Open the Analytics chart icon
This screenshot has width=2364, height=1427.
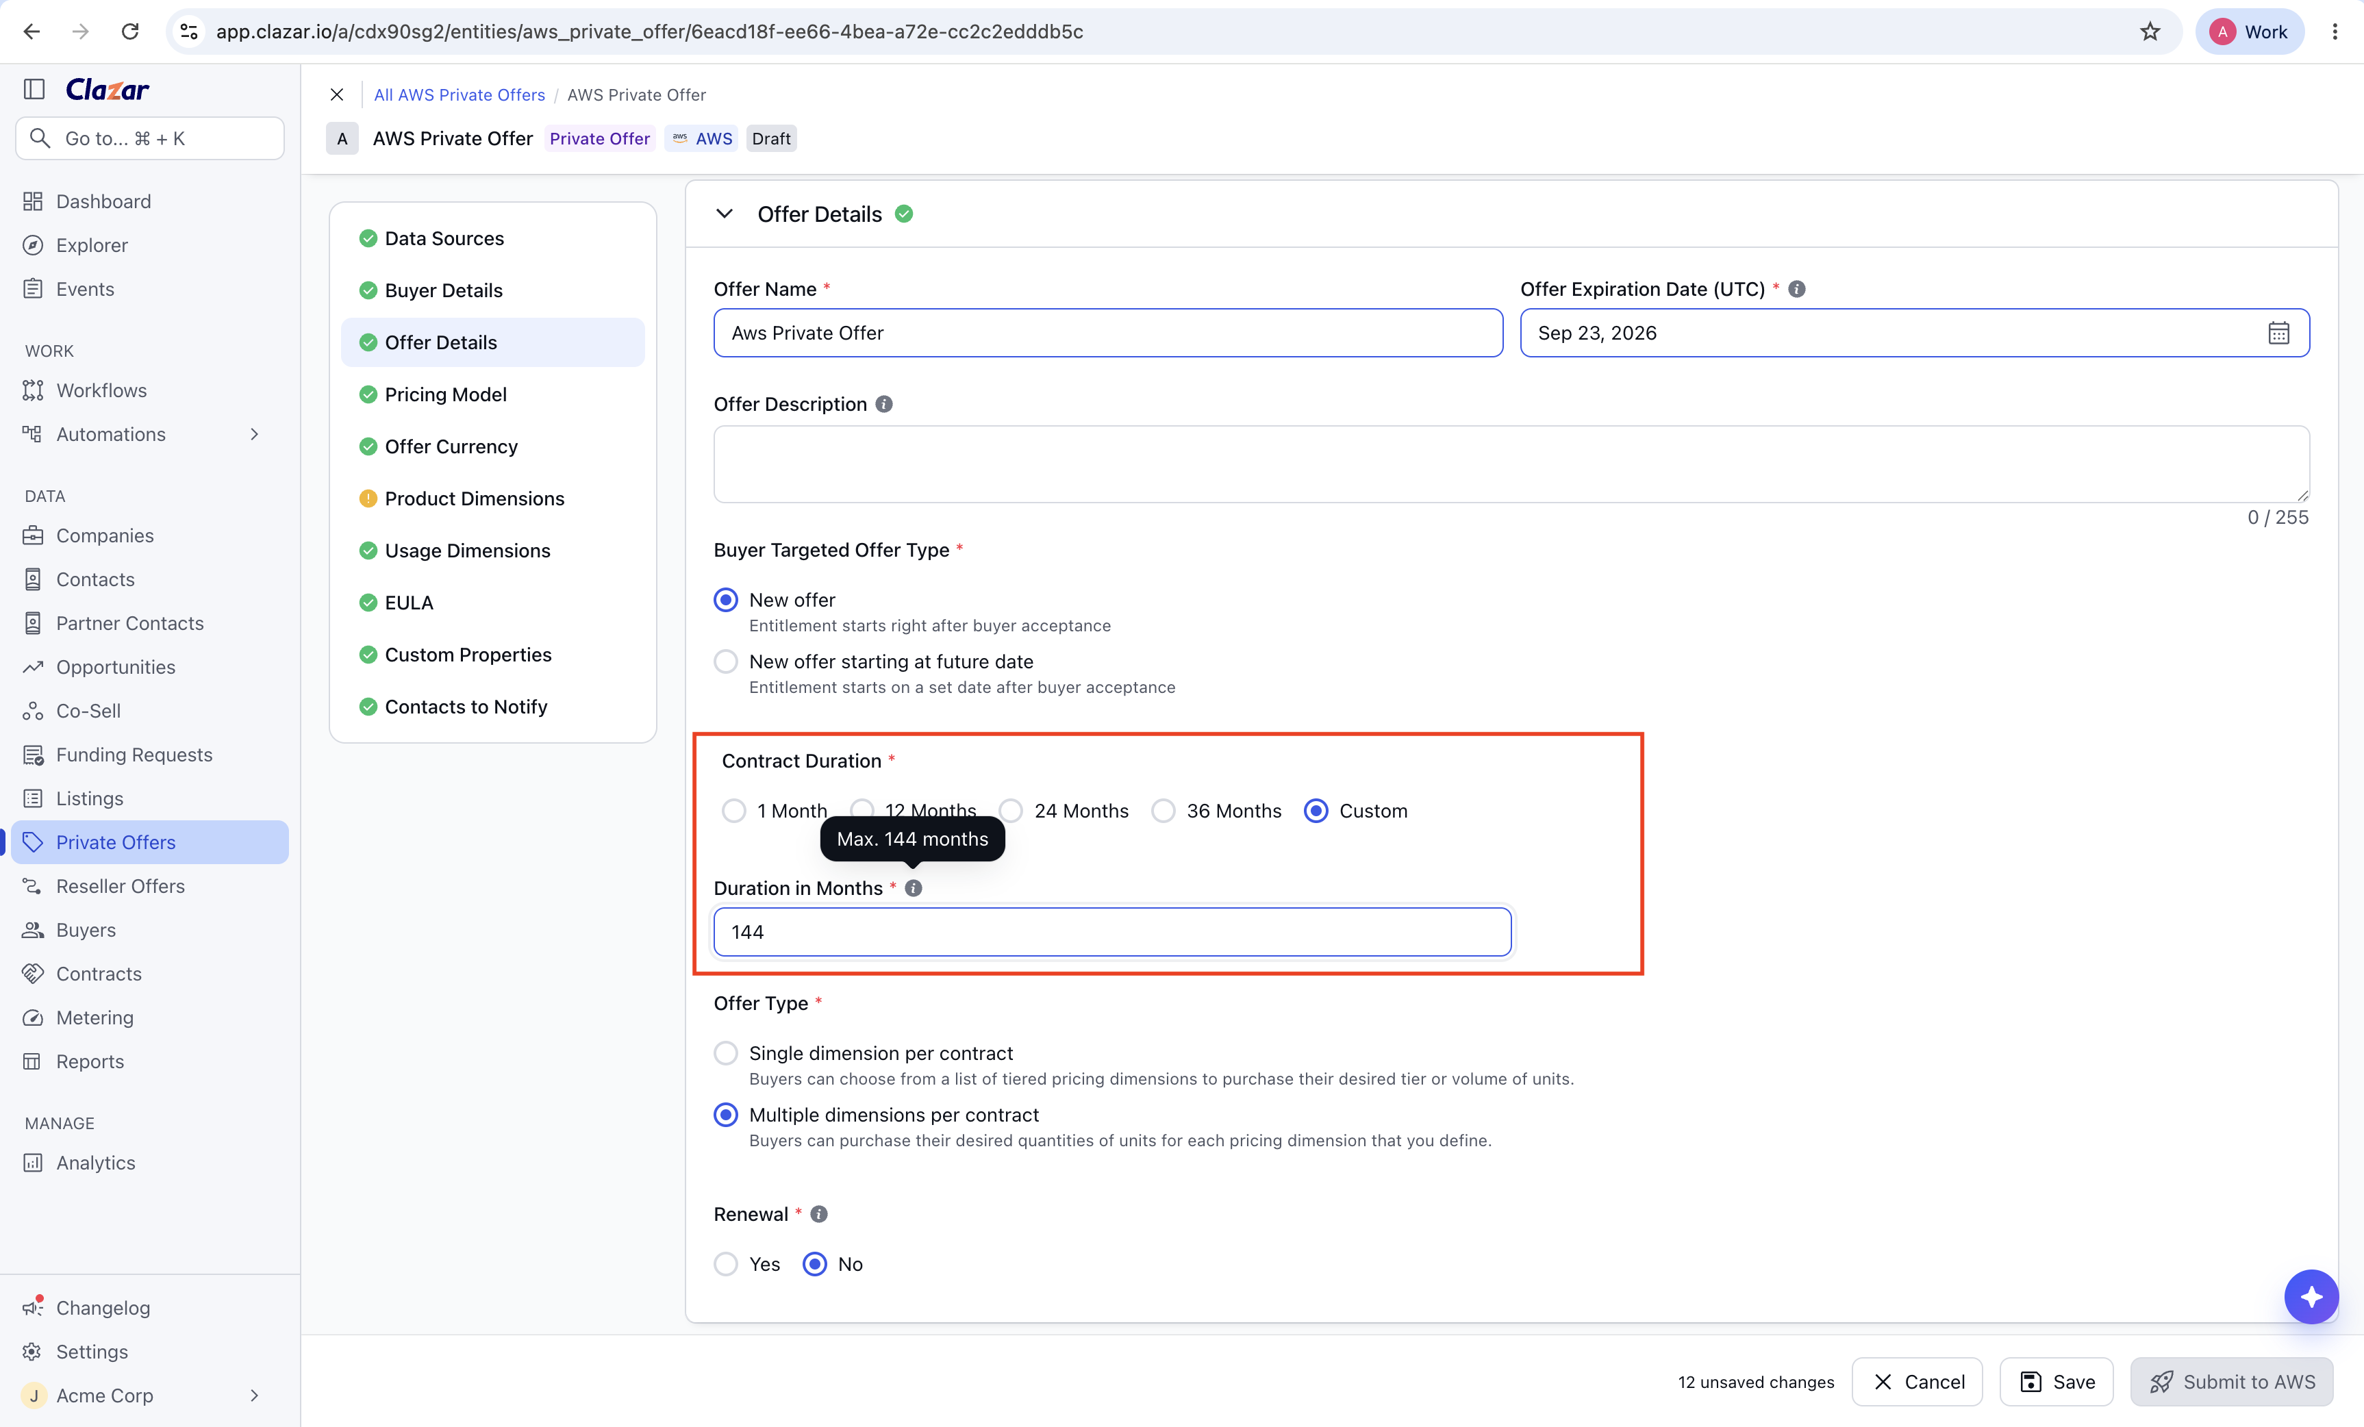coord(33,1162)
